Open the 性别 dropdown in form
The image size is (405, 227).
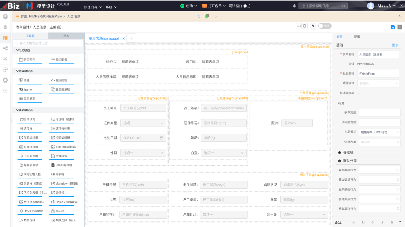143,153
